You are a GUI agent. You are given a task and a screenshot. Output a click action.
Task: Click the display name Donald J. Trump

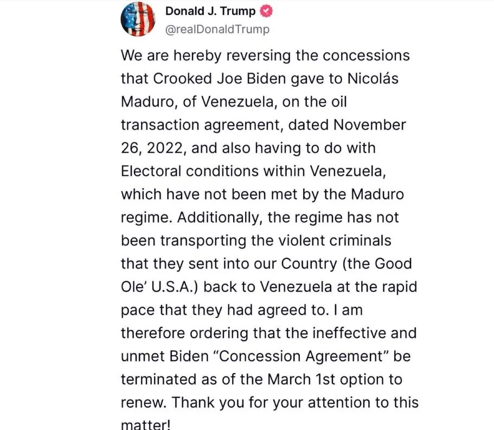click(210, 11)
